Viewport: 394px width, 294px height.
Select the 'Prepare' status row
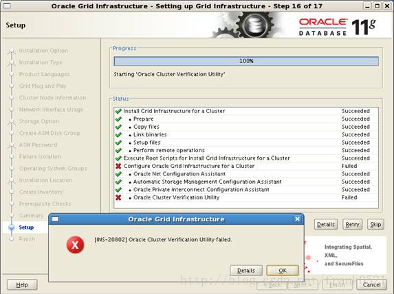tap(246, 119)
